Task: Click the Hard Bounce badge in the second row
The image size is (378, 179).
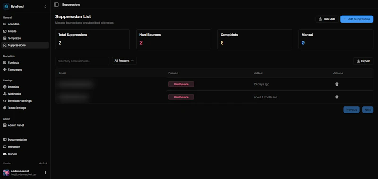Action: (x=181, y=97)
